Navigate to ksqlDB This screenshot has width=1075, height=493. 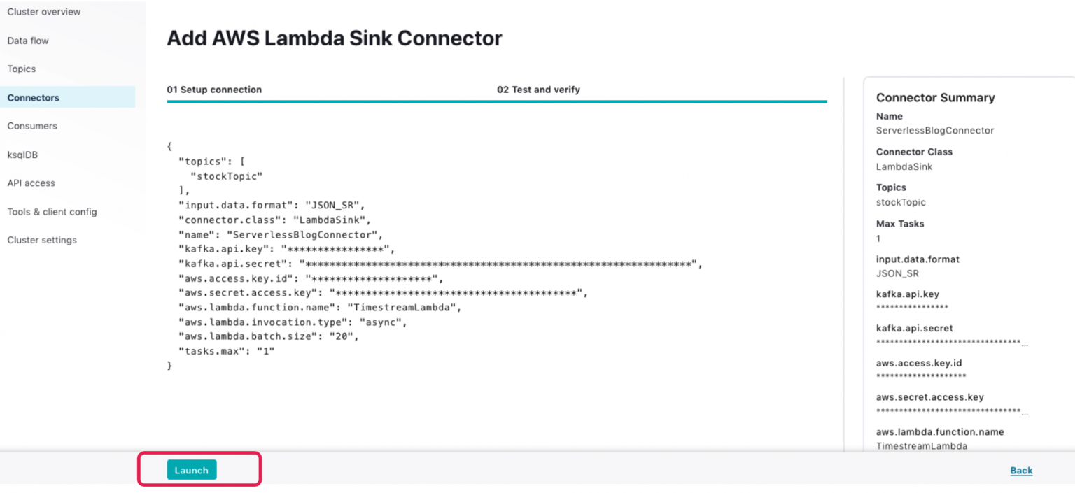click(22, 155)
